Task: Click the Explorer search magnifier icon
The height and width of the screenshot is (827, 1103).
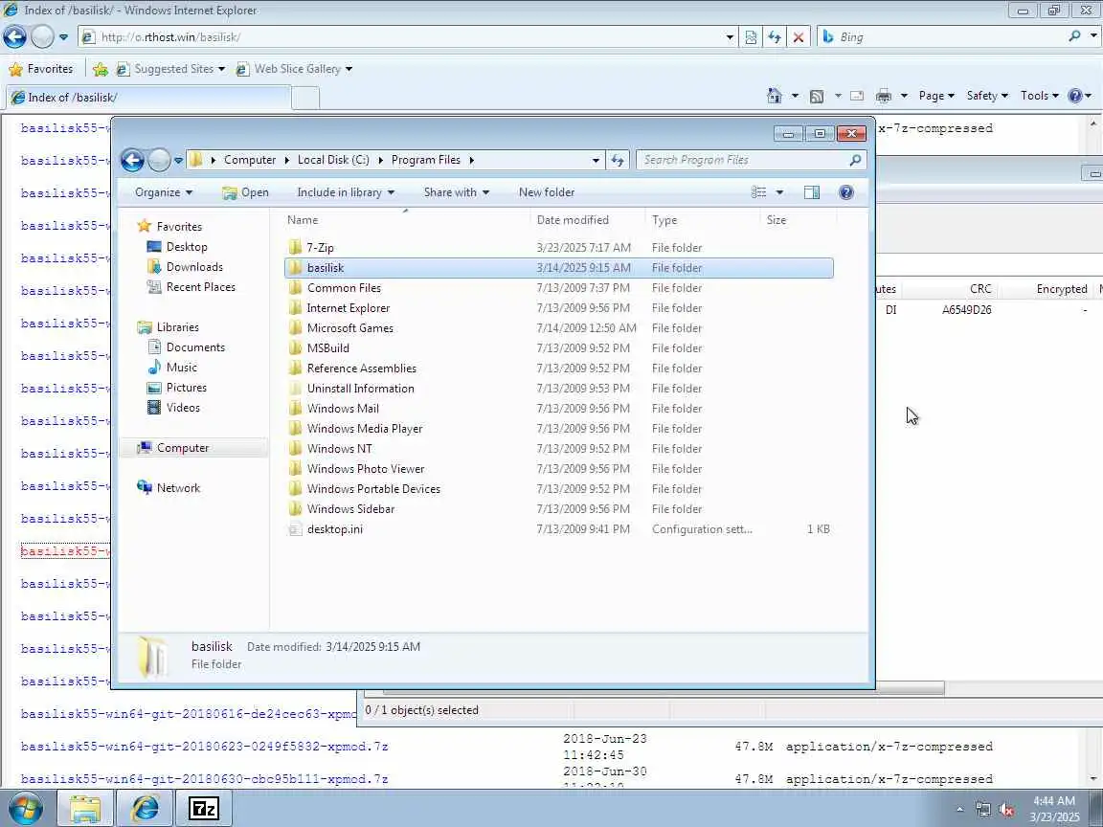Action: [855, 161]
